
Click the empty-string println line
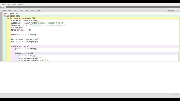click(x=31, y=58)
